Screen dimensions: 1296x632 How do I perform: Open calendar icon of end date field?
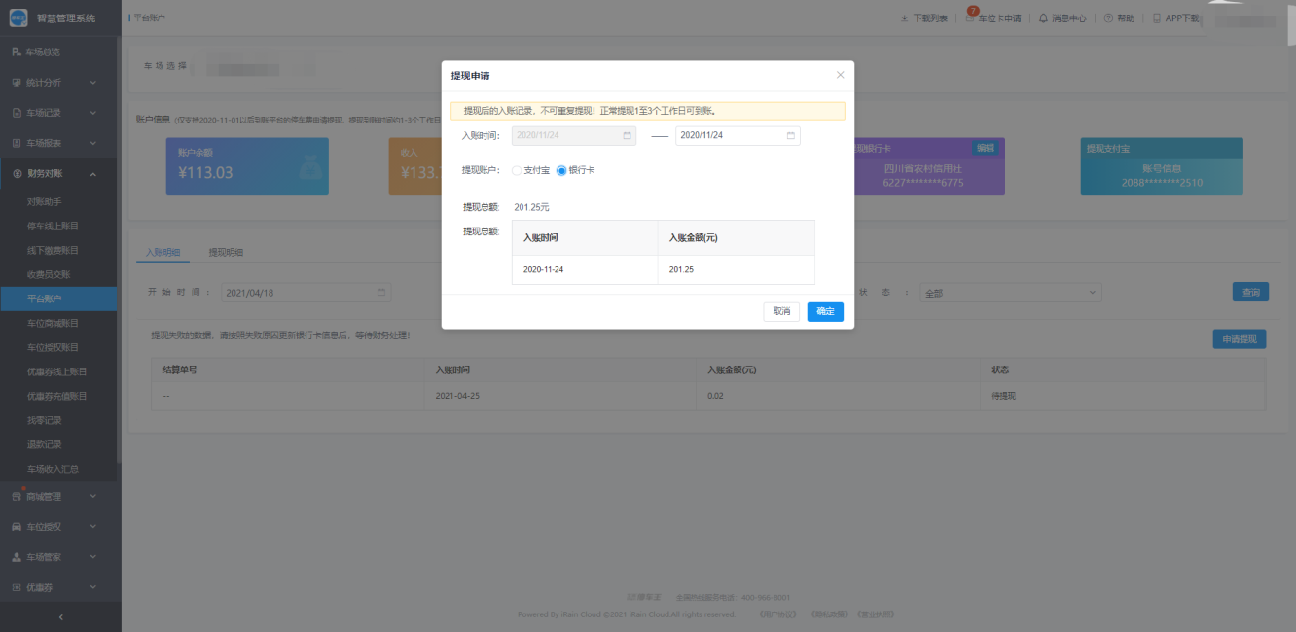pos(790,136)
